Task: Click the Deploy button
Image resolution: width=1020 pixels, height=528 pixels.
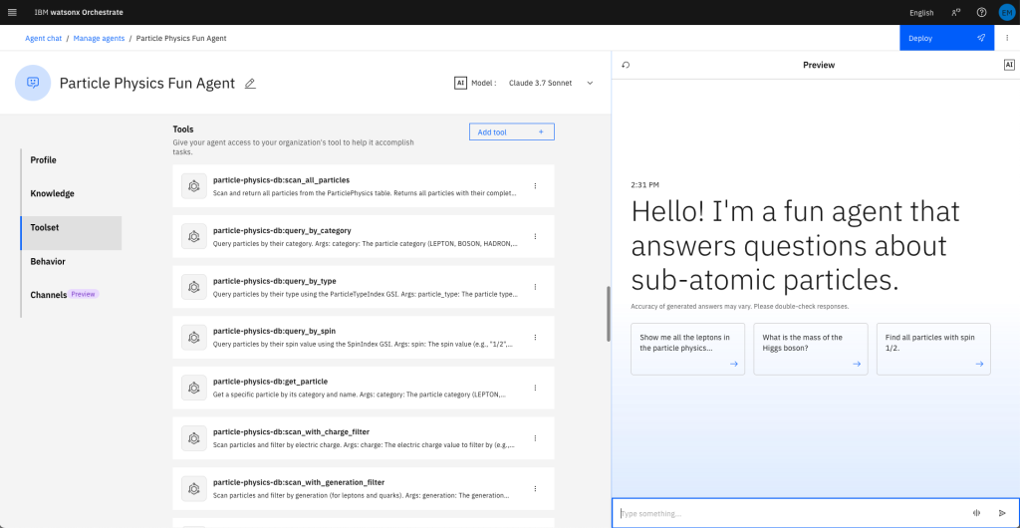Action: click(945, 38)
